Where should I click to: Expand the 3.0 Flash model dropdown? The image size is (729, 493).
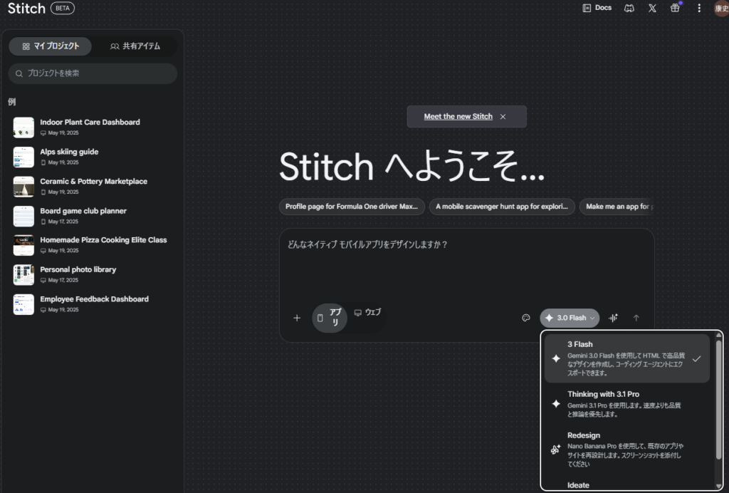point(570,318)
